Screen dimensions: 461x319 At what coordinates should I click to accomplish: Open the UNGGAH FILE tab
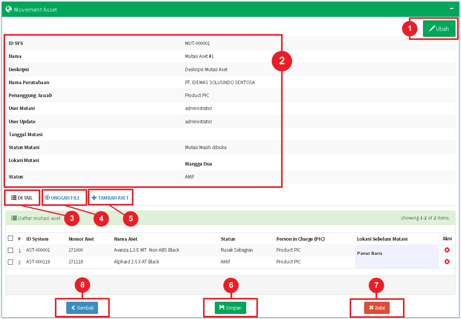[62, 198]
